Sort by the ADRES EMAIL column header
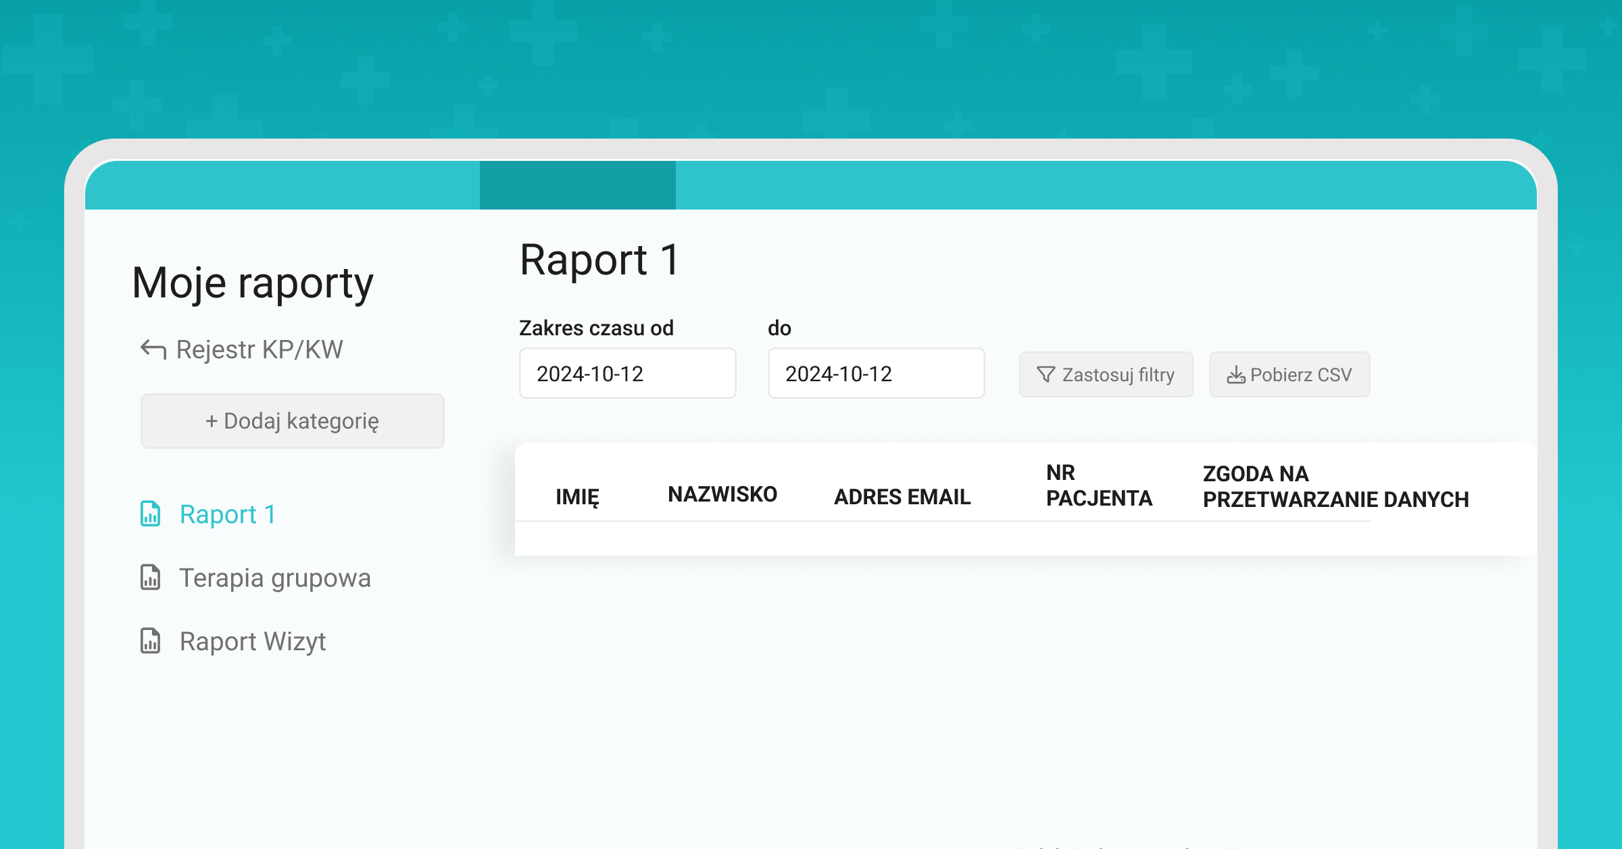Screen dimensions: 1622x849 point(902,497)
